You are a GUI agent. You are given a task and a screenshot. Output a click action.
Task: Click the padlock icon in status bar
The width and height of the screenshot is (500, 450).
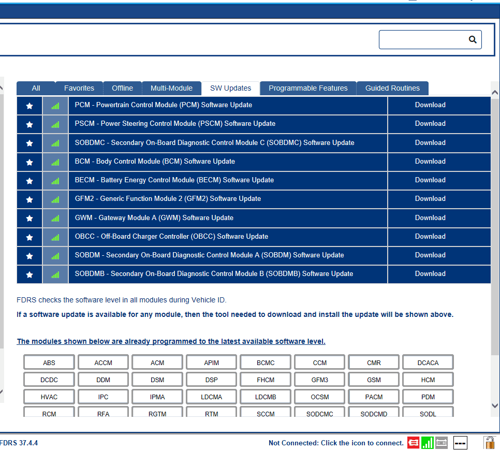tap(489, 443)
